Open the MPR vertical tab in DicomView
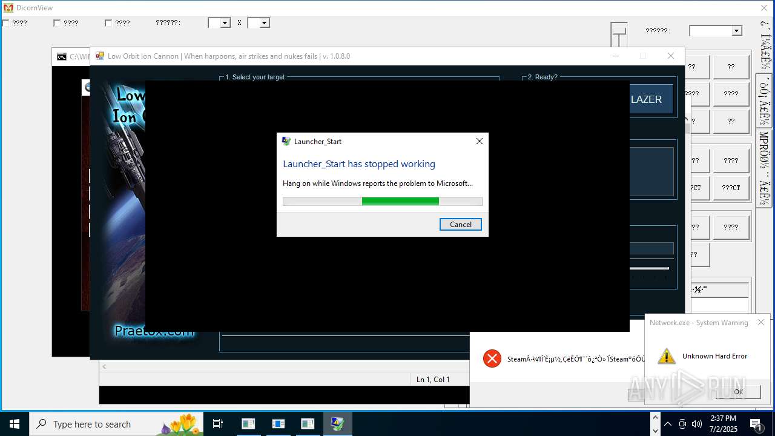775x436 pixels. (x=765, y=168)
